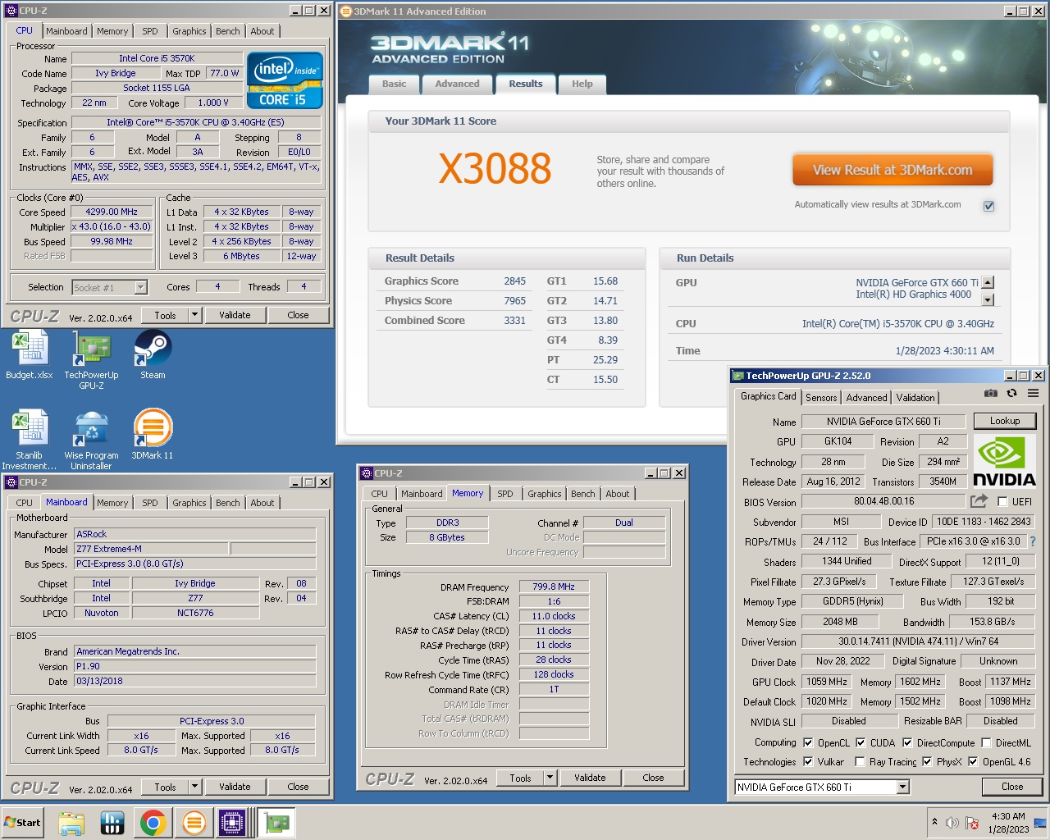Viewport: 1050px width, 840px height.
Task: Open Help tab in 3DMark 11
Action: (582, 84)
